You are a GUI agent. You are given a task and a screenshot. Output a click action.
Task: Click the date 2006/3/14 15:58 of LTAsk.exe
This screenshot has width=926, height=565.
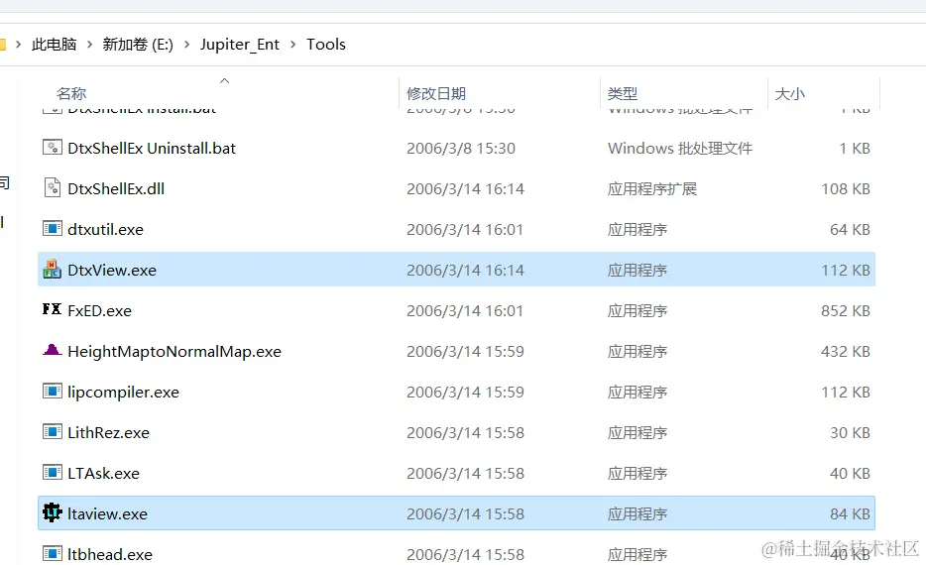pyautogui.click(x=465, y=474)
